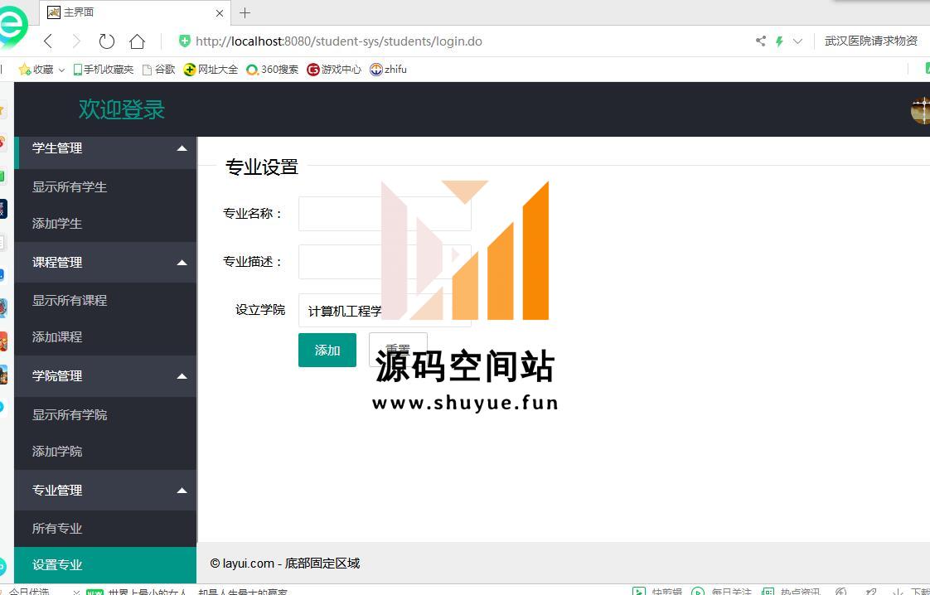This screenshot has height=595, width=930.
Task: Click the 欢迎登录 logo text
Action: point(122,109)
